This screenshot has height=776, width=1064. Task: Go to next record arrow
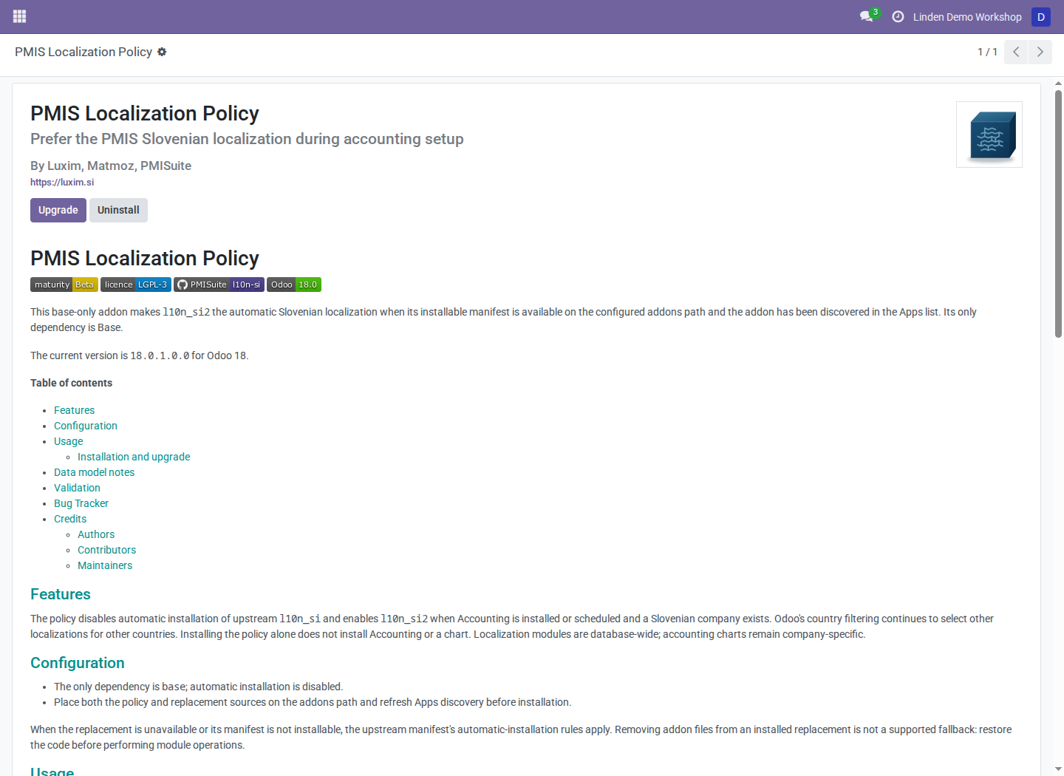pyautogui.click(x=1040, y=52)
